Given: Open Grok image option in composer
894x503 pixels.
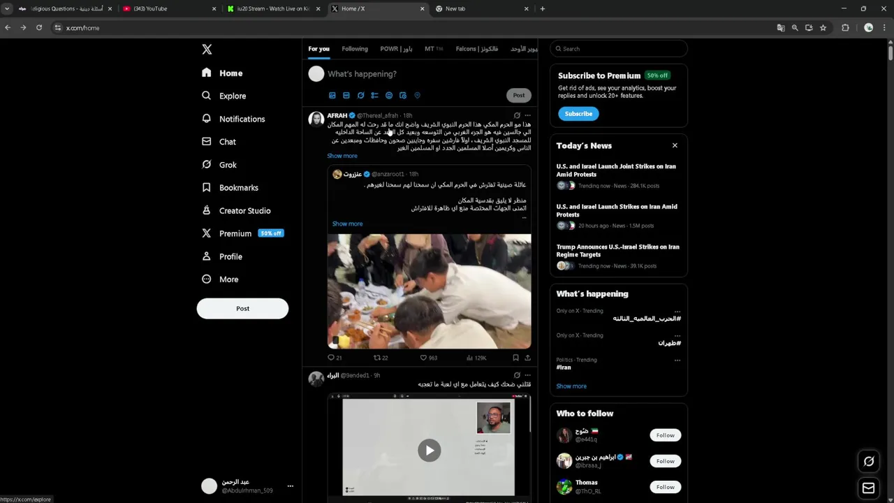Looking at the screenshot, I should [x=360, y=95].
